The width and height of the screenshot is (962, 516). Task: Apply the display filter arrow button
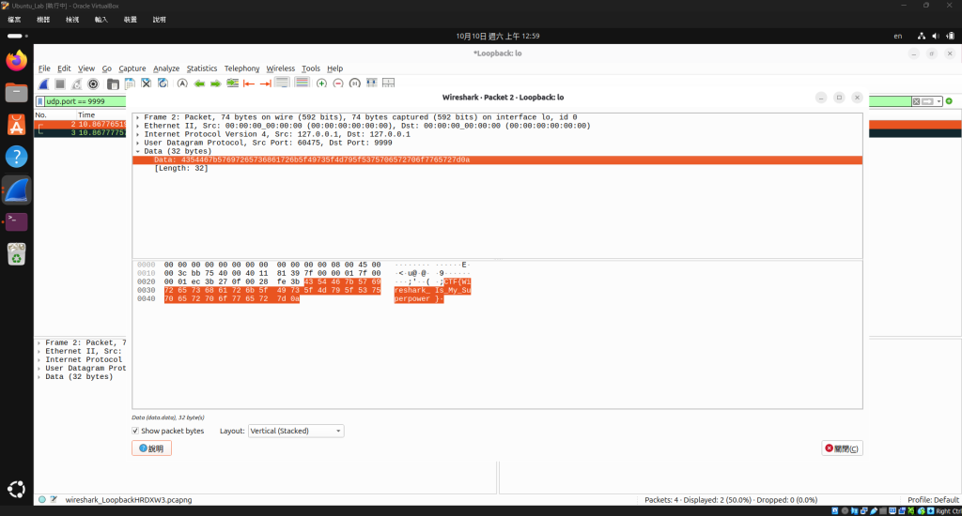click(927, 101)
